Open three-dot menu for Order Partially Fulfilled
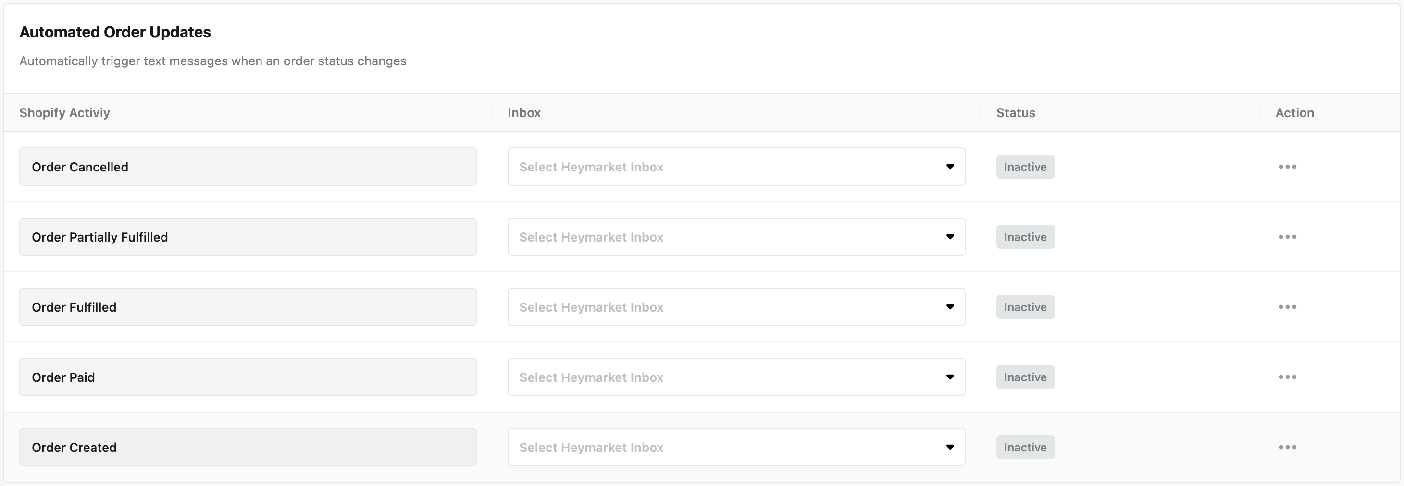1404x486 pixels. 1287,237
